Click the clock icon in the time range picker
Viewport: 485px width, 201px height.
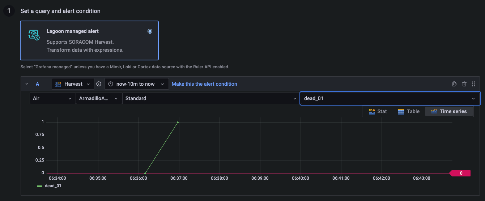pos(111,84)
